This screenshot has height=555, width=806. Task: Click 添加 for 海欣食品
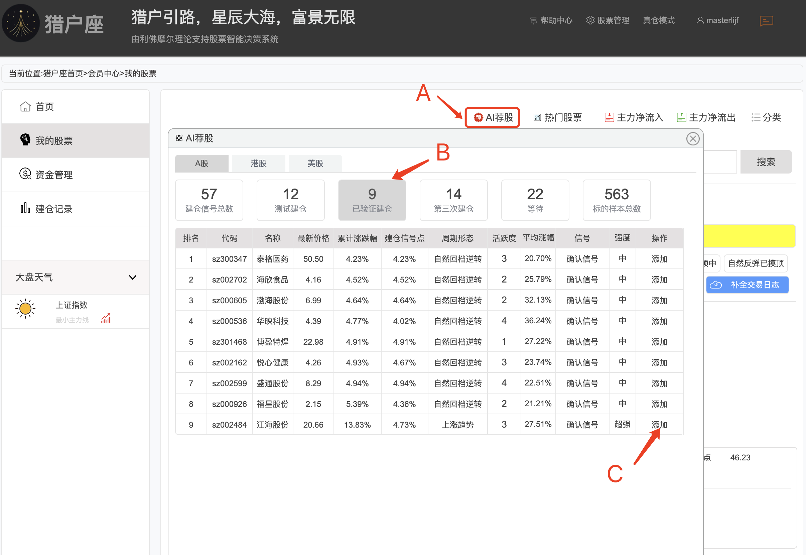[659, 280]
